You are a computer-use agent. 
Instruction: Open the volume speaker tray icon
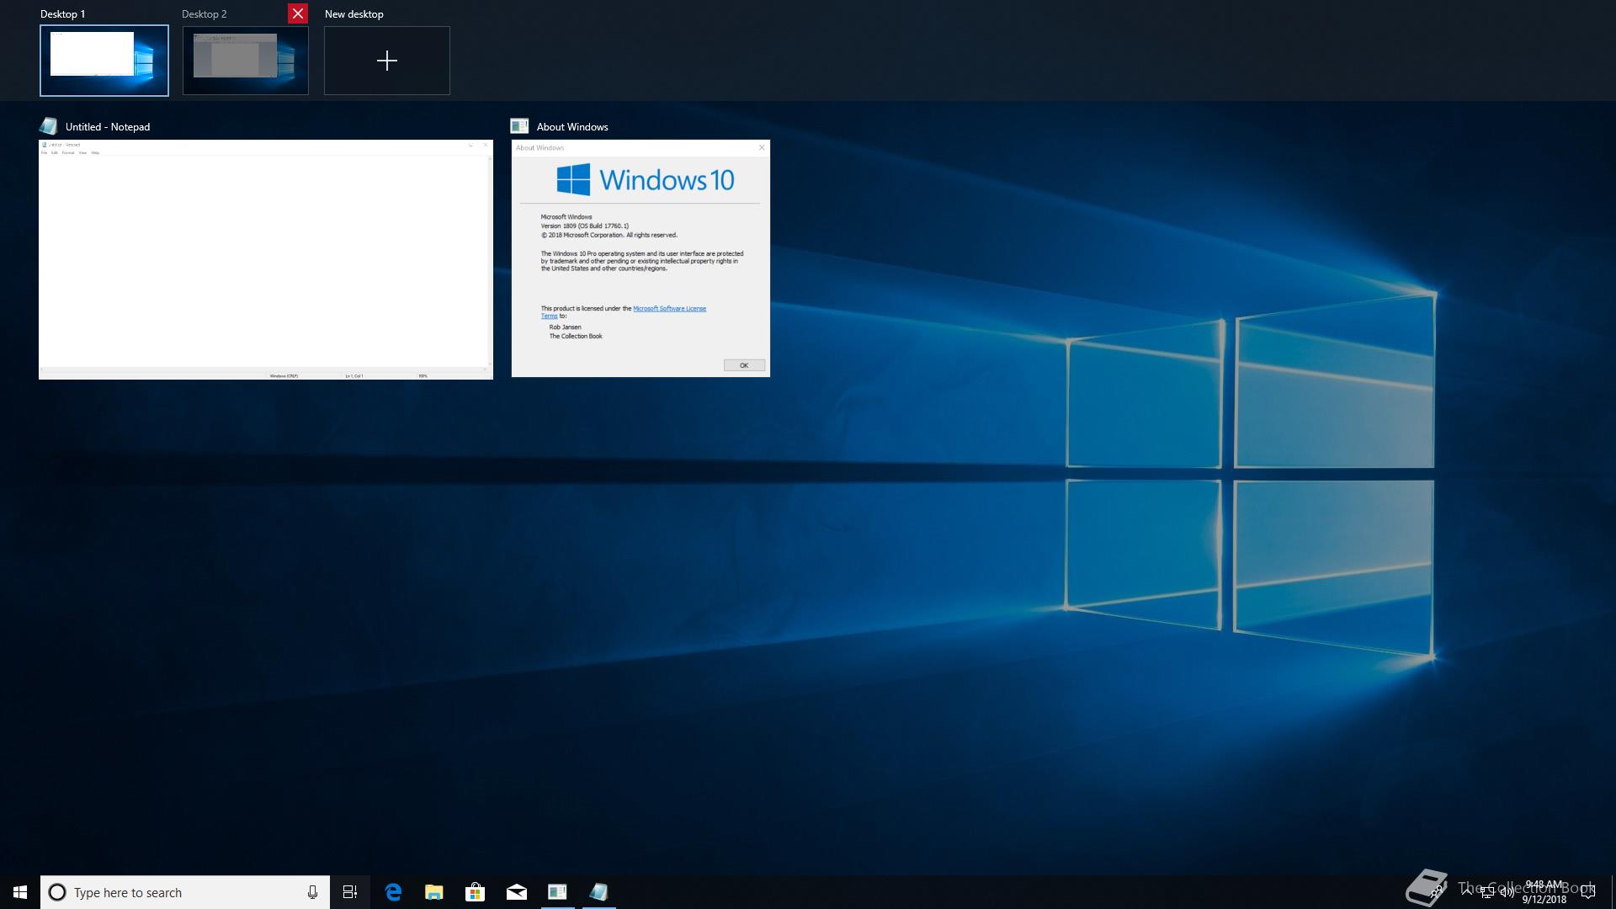coord(1507,893)
